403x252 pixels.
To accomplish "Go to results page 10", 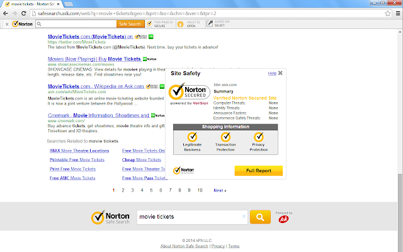I will point(200,190).
